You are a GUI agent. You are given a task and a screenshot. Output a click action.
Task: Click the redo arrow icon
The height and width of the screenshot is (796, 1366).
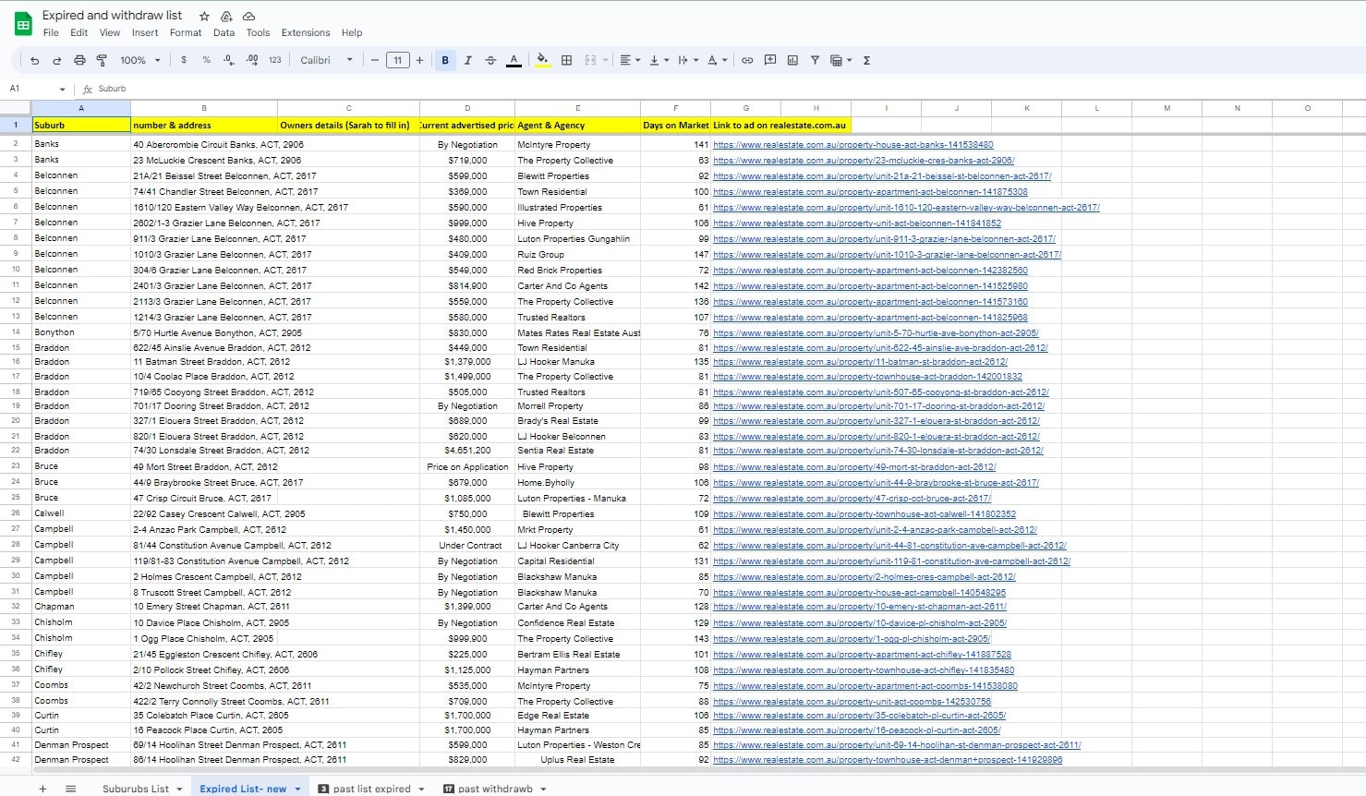(x=56, y=60)
